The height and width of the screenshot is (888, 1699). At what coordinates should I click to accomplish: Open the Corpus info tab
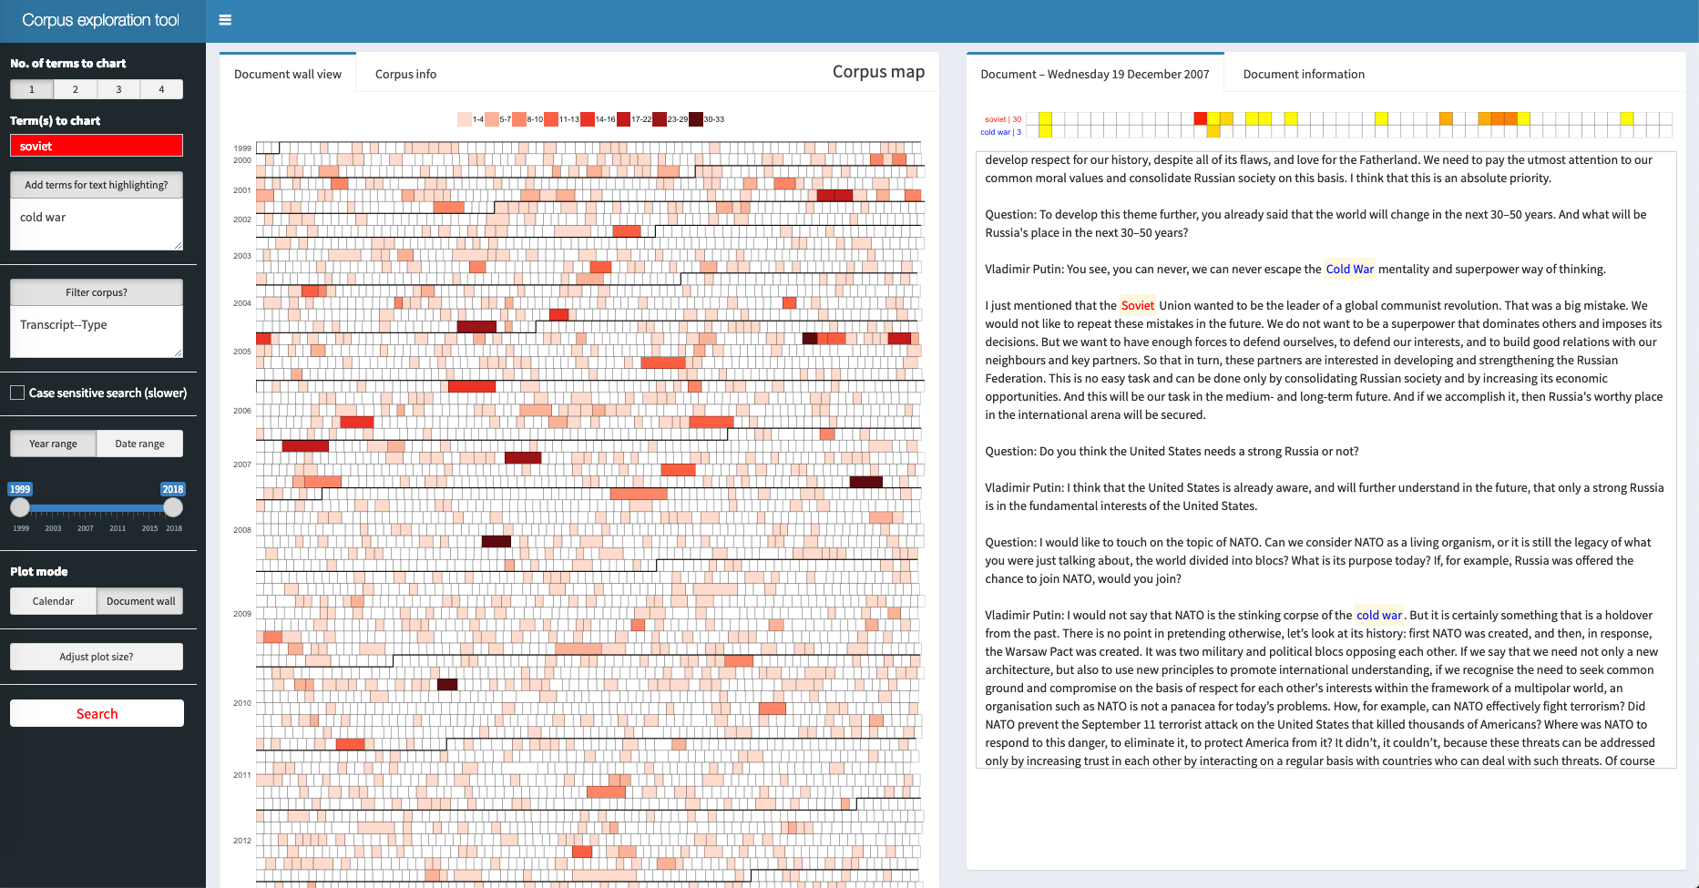[405, 74]
